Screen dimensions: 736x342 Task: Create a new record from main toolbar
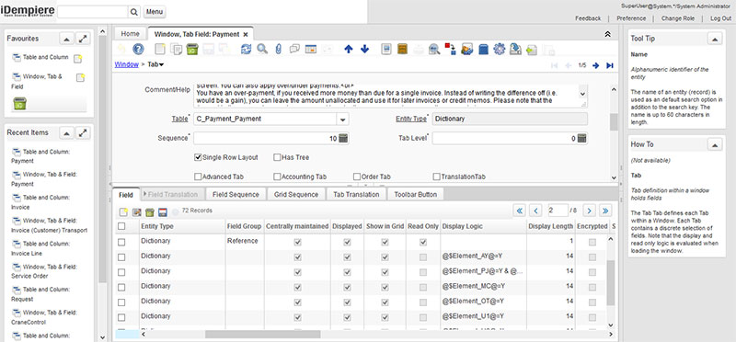tap(160, 49)
